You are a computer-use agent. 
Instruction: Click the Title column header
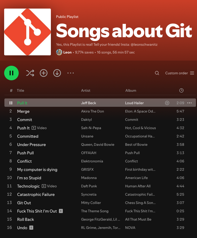[21, 90]
